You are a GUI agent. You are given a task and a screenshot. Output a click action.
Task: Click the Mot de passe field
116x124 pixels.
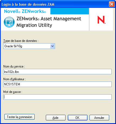[57, 97]
